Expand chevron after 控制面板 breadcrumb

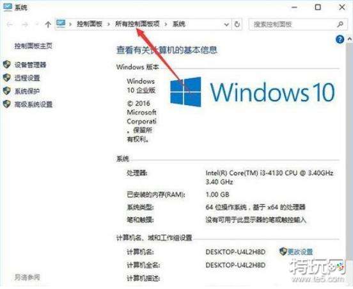(109, 24)
